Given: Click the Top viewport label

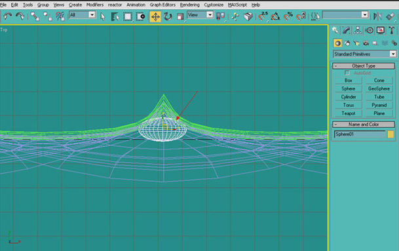Looking at the screenshot, I should coord(3,29).
